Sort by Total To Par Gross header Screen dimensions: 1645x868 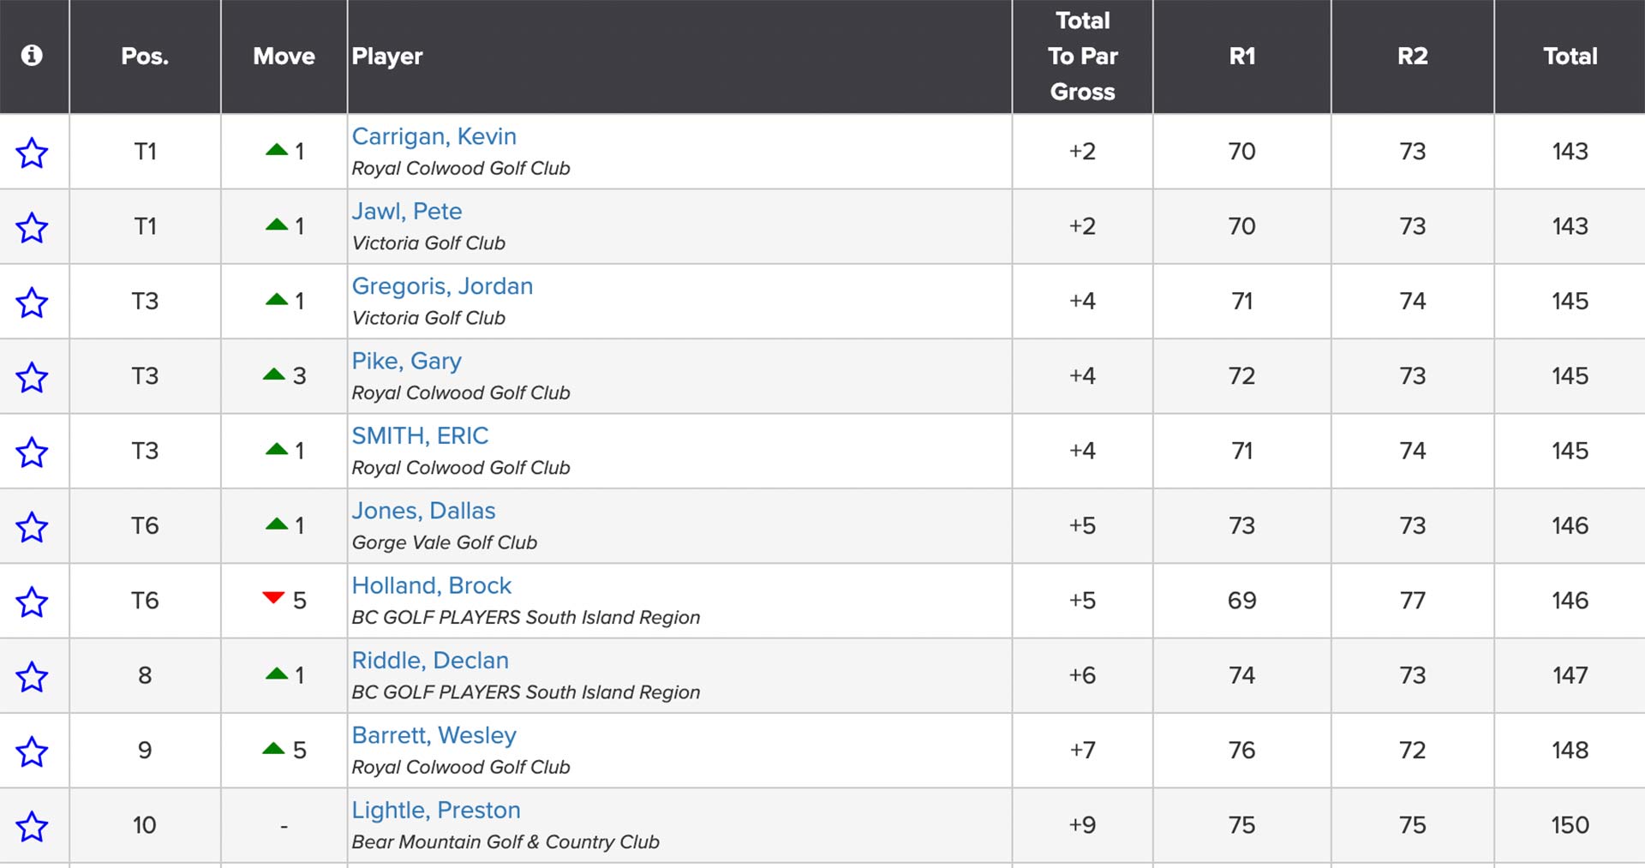[x=1083, y=57]
